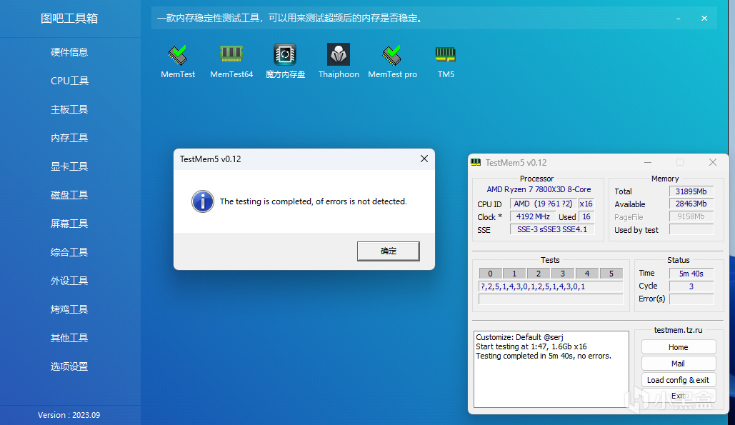This screenshot has height=425, width=735.
Task: Open the 选项设置 settings page
Action: (69, 366)
